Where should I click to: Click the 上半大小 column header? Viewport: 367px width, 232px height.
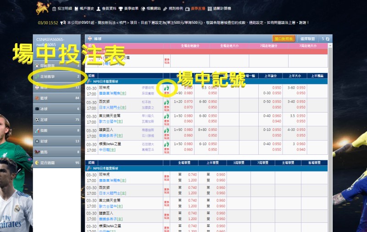[x=295, y=76]
